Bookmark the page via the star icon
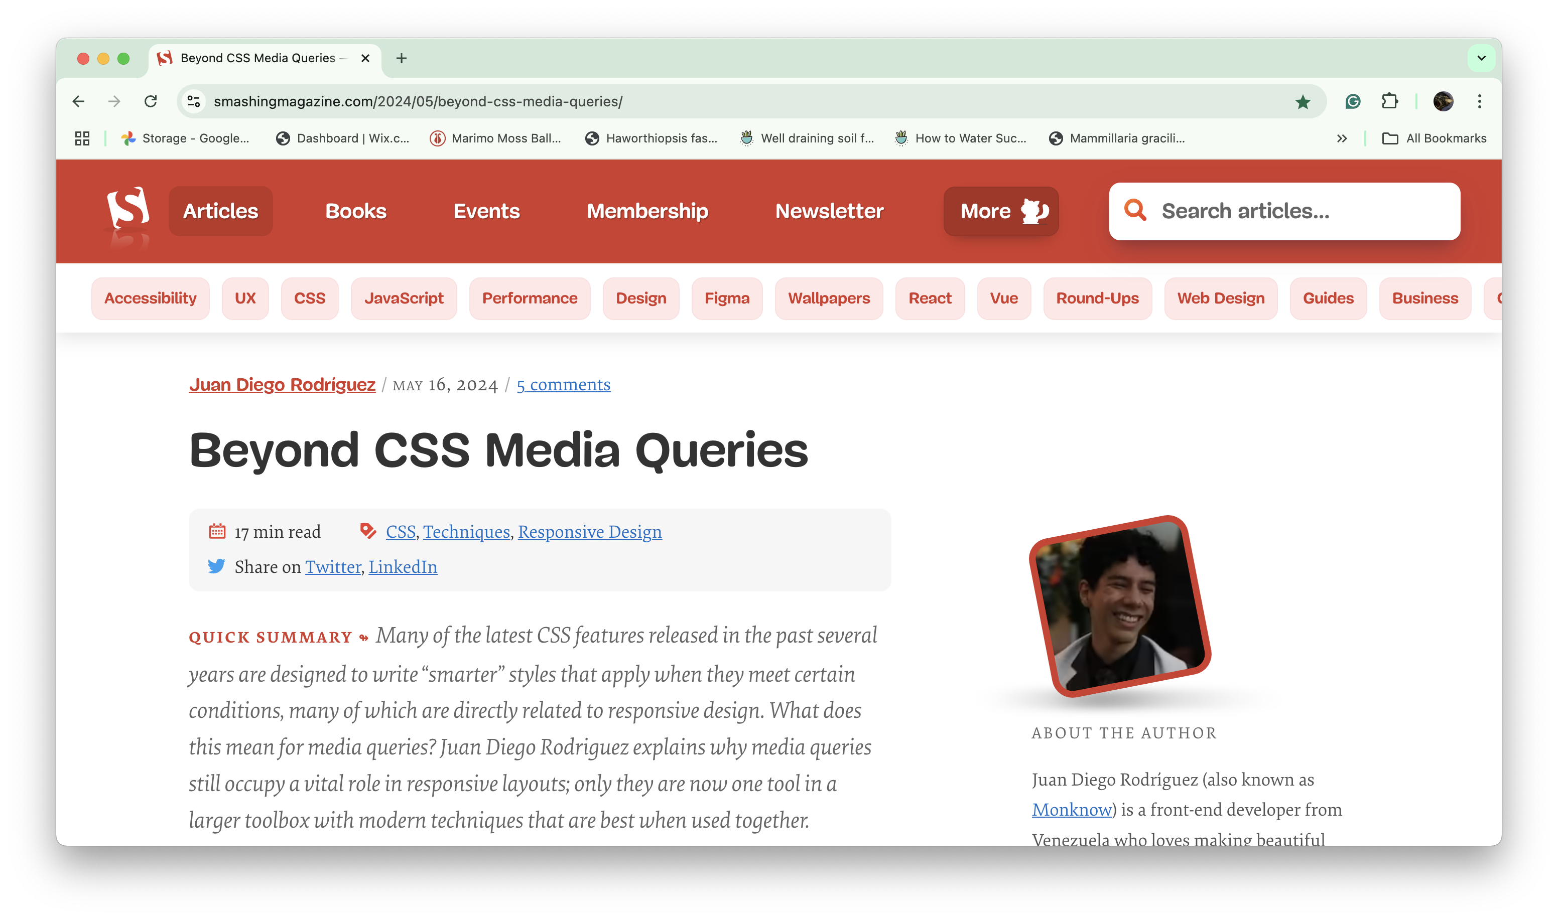Viewport: 1558px width, 920px height. click(1302, 101)
